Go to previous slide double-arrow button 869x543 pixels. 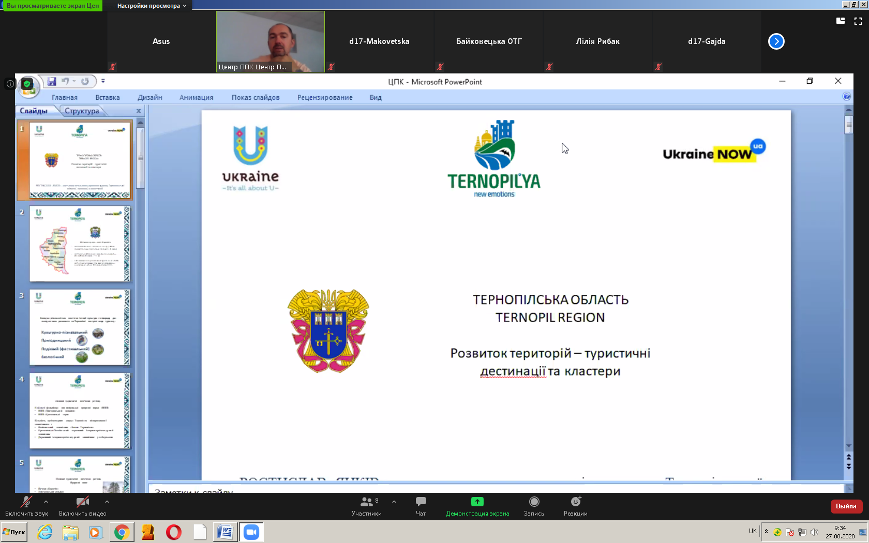coord(849,457)
